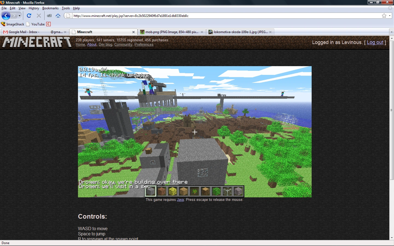Click the player stats text in header
This screenshot has width=394, height=246.
tap(122, 40)
